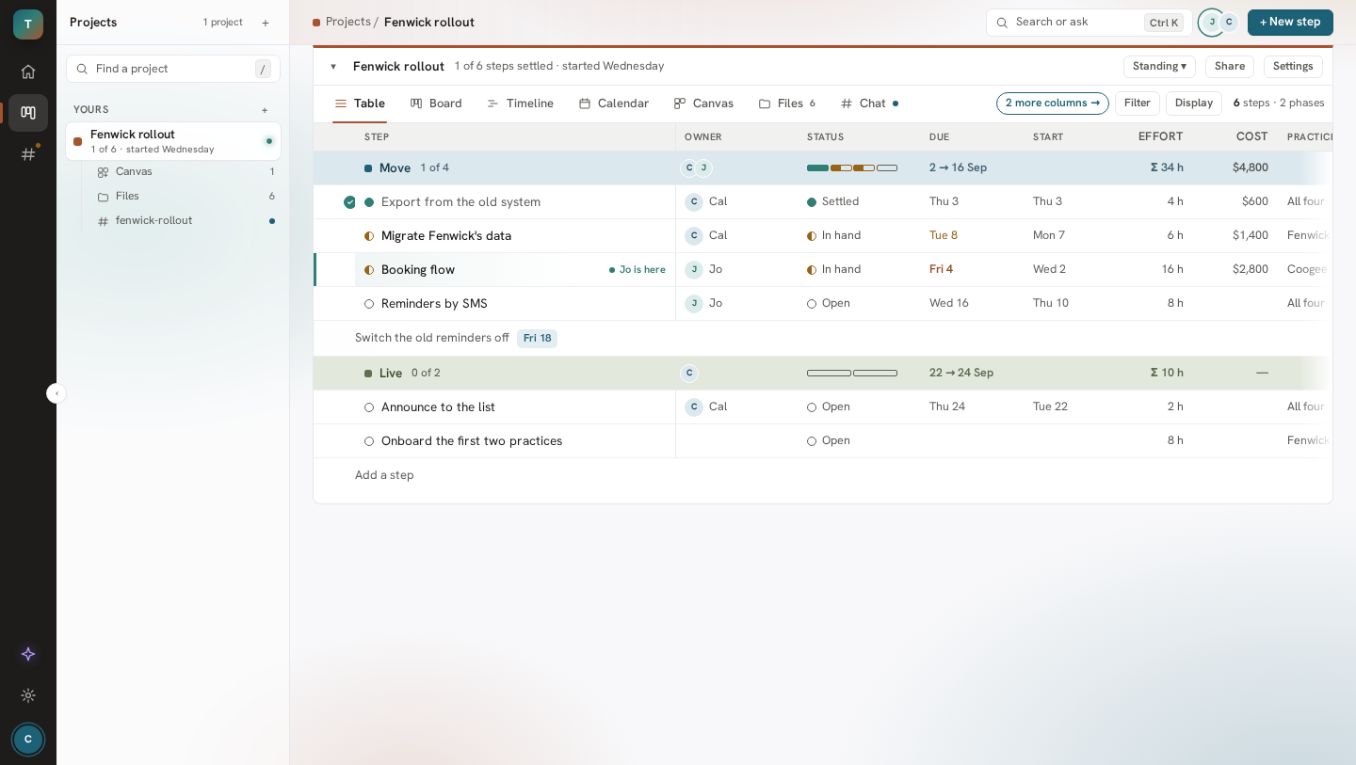Open the channels hash icon in rail
Viewport: 1356px width, 765px height.
(x=28, y=154)
